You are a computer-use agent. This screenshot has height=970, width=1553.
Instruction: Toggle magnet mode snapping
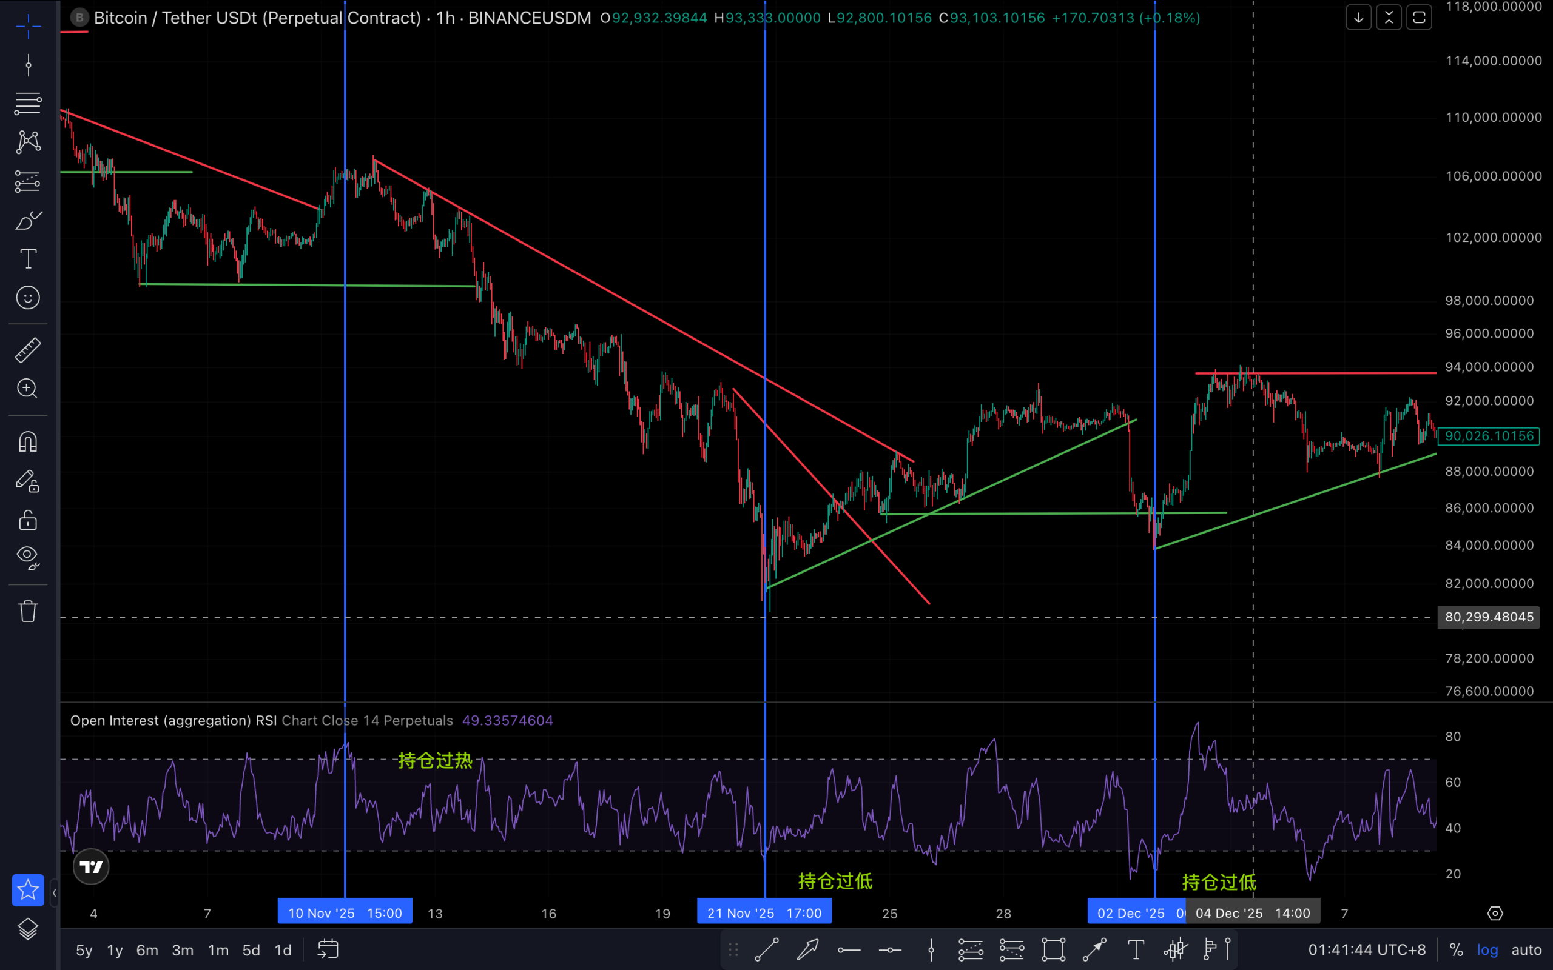click(27, 442)
